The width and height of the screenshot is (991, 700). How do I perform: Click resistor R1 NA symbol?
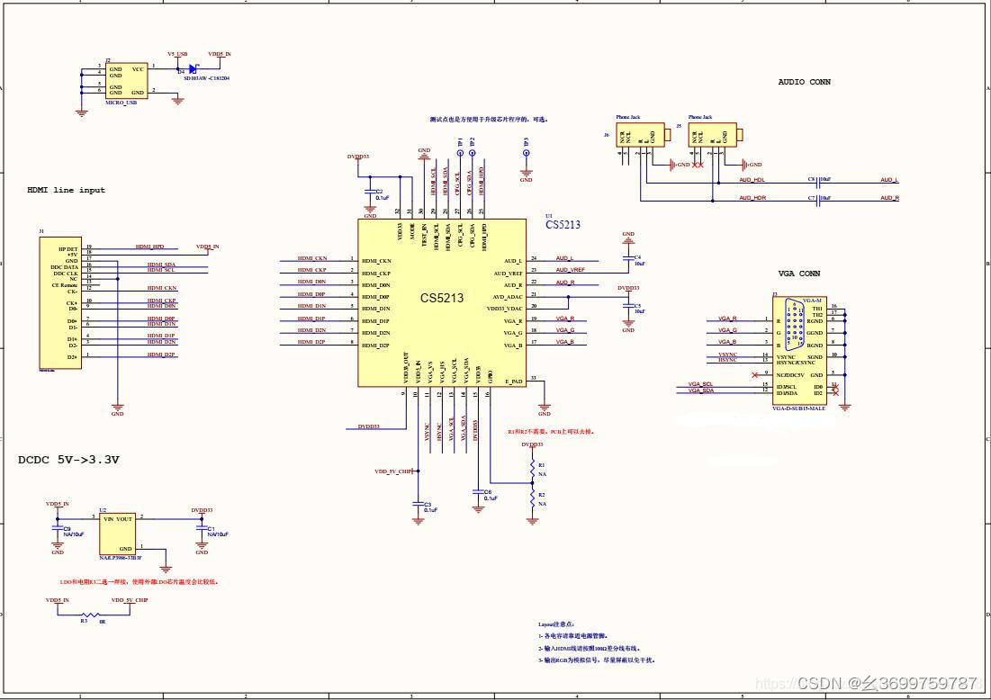533,468
